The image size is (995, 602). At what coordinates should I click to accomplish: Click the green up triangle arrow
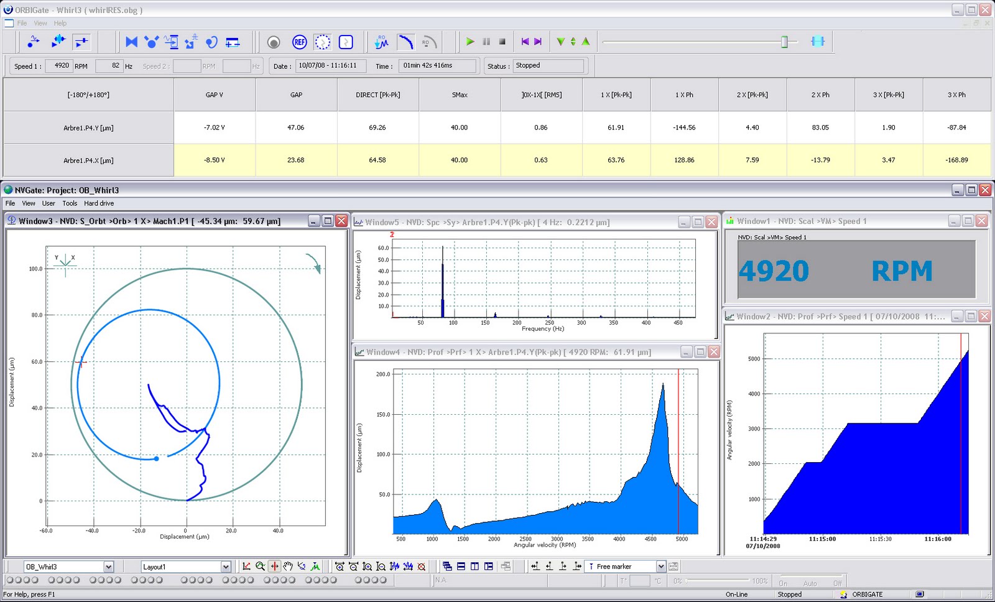pos(585,42)
